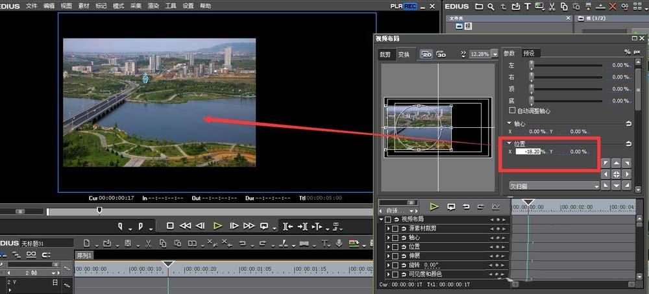This screenshot has height=294, width=649.
Task: Open the 素材 menu
Action: point(84,6)
